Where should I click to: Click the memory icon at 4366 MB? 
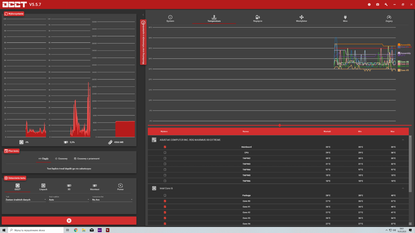click(110, 142)
